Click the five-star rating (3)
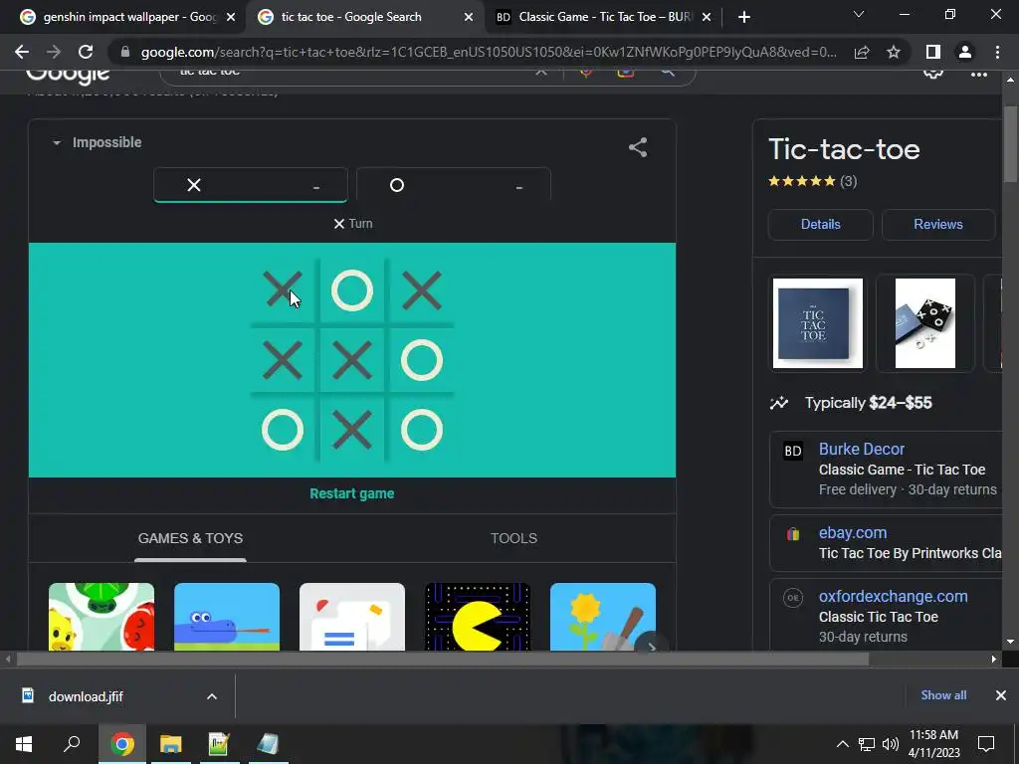1019x764 pixels. [812, 181]
